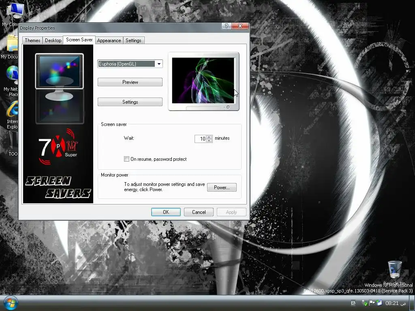The image size is (415, 311).
Task: Click the Euphoria preview monitor image
Action: (203, 81)
